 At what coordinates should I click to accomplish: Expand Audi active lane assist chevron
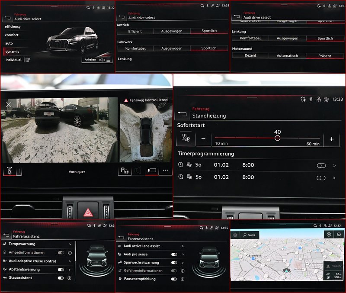(x=183, y=246)
